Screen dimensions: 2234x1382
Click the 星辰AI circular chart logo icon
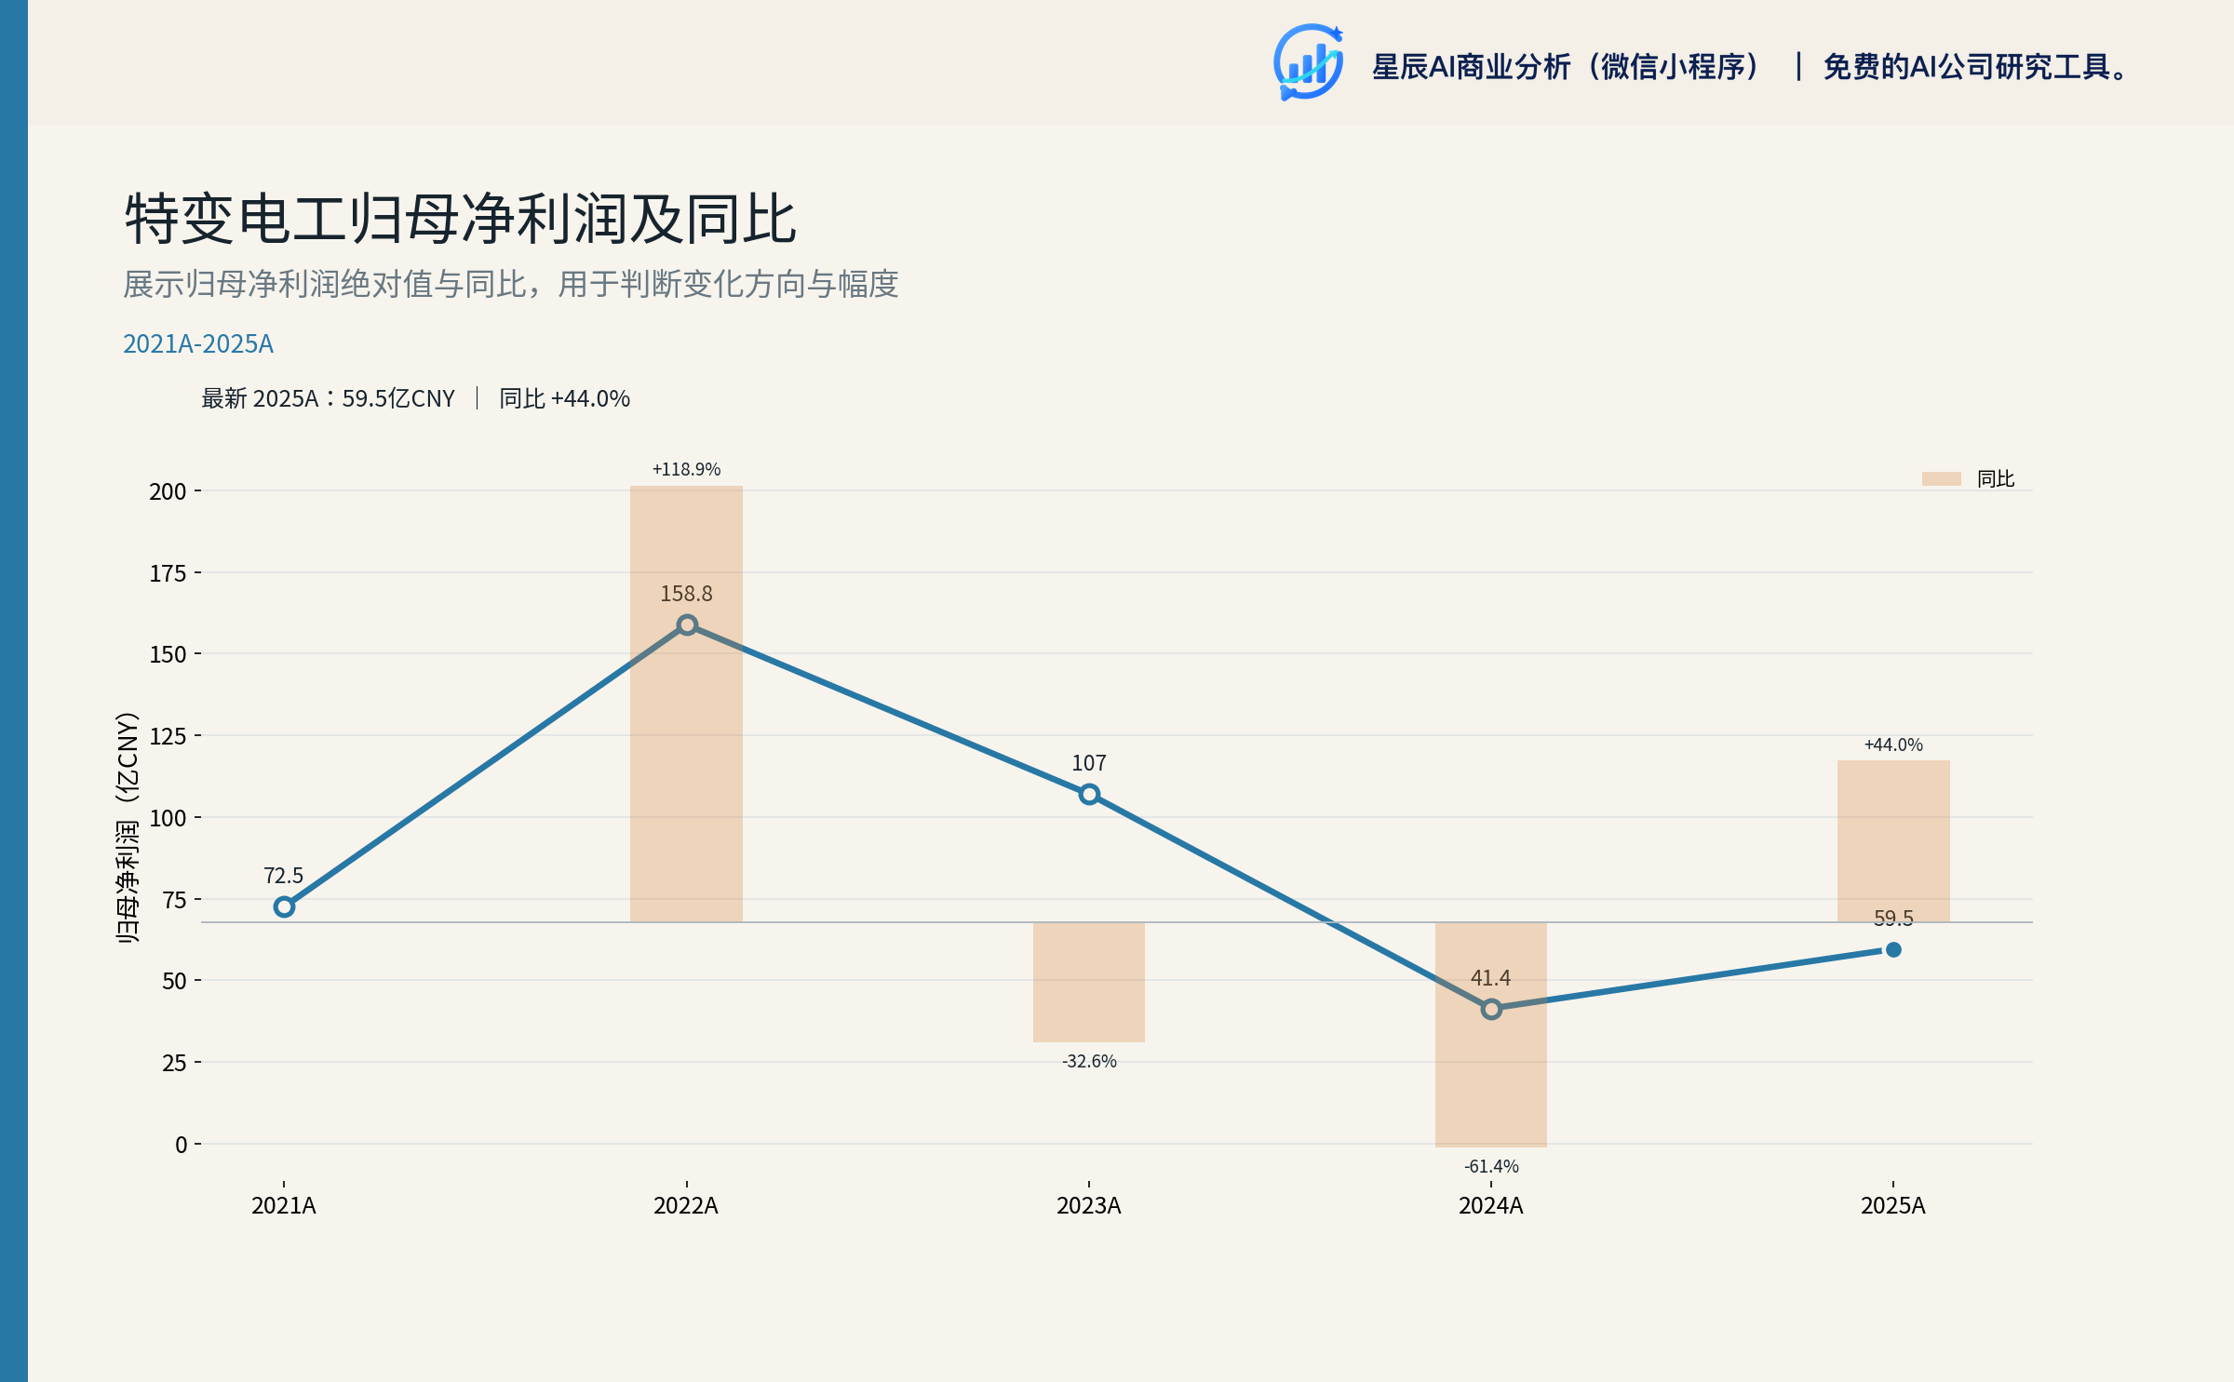tap(1308, 62)
